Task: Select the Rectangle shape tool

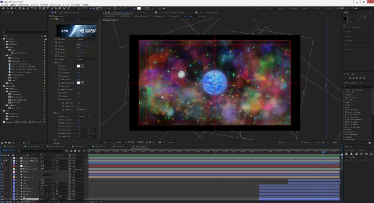Action: (x=40, y=8)
